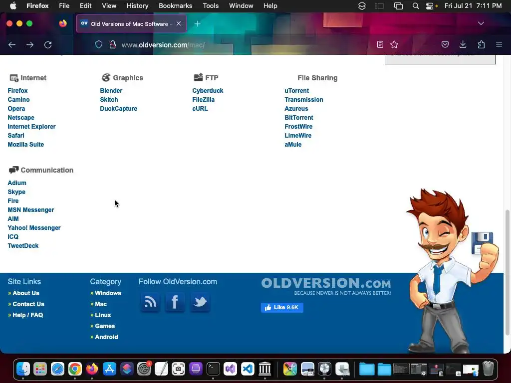Open the tracking protection shield icon
The height and width of the screenshot is (383, 511).
(99, 44)
